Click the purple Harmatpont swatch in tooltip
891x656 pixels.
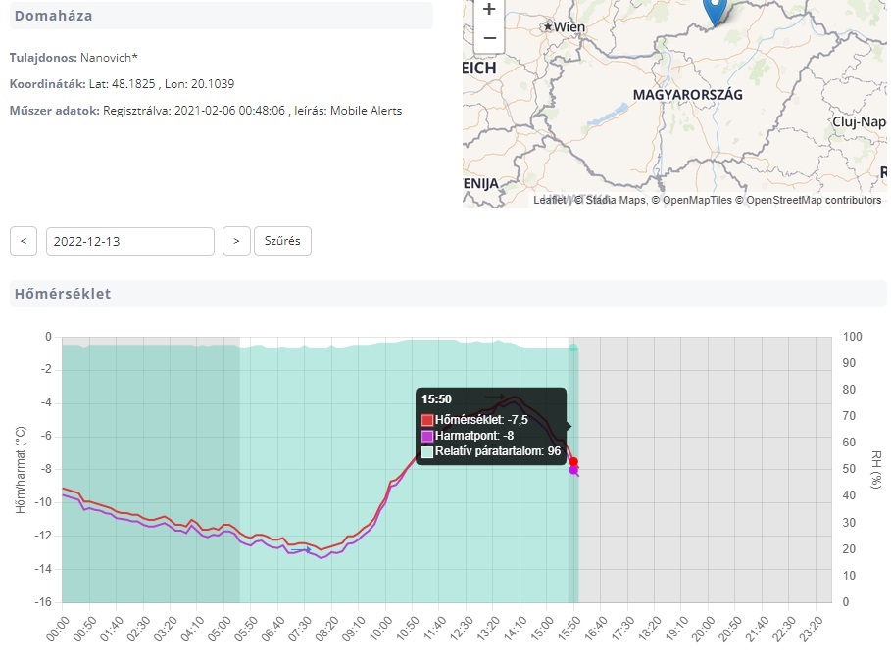point(427,436)
